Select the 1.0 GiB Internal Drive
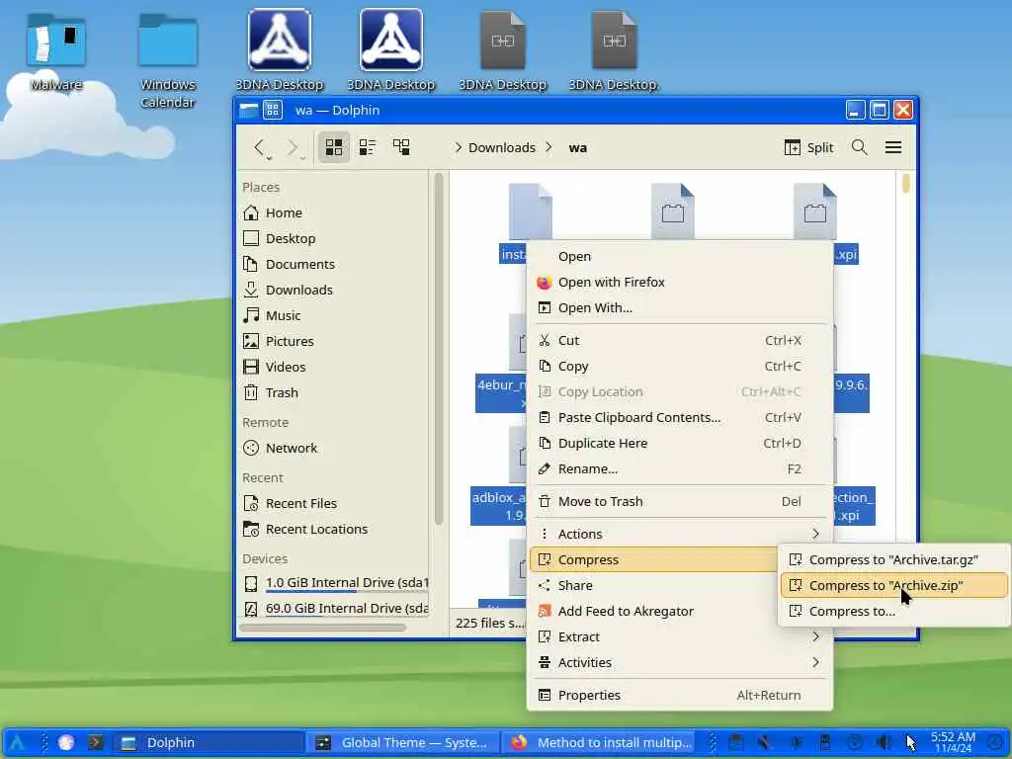Screen dimensions: 1012x759 pos(333,583)
